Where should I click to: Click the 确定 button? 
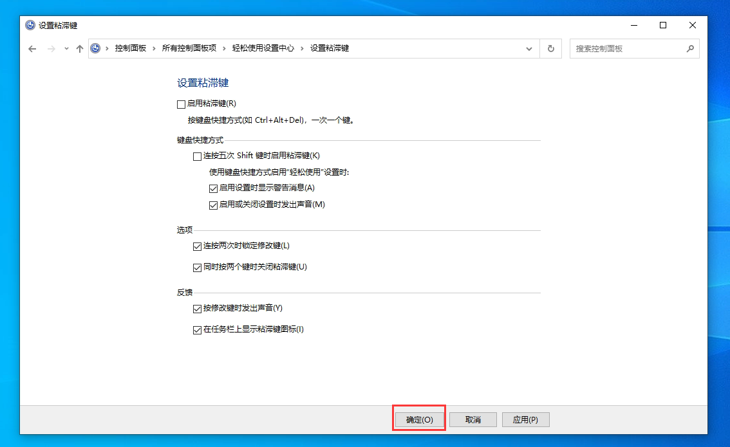pos(418,419)
